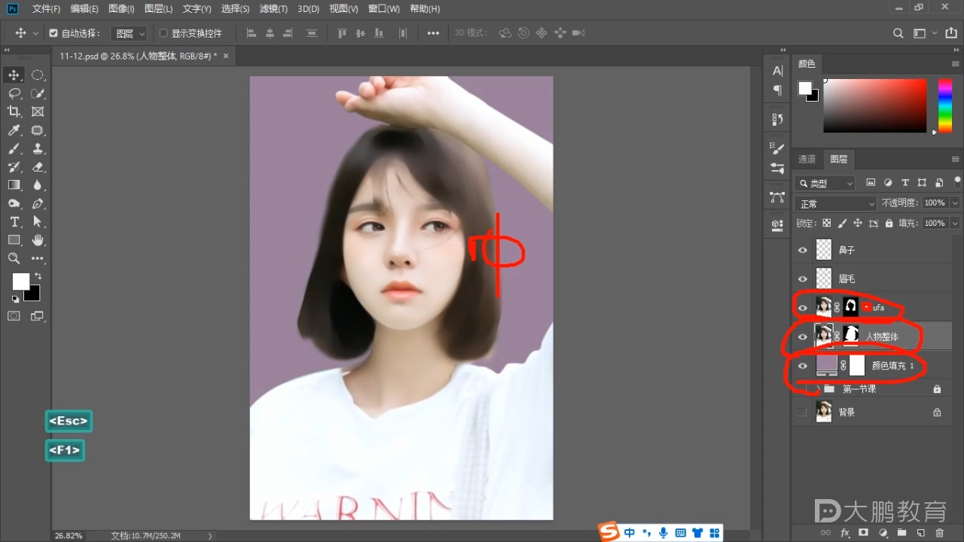Hide the 颜色填充 1 layer
This screenshot has height=542, width=964.
(802, 366)
